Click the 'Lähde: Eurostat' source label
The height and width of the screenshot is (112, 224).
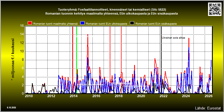pyautogui.click(x=208, y=108)
